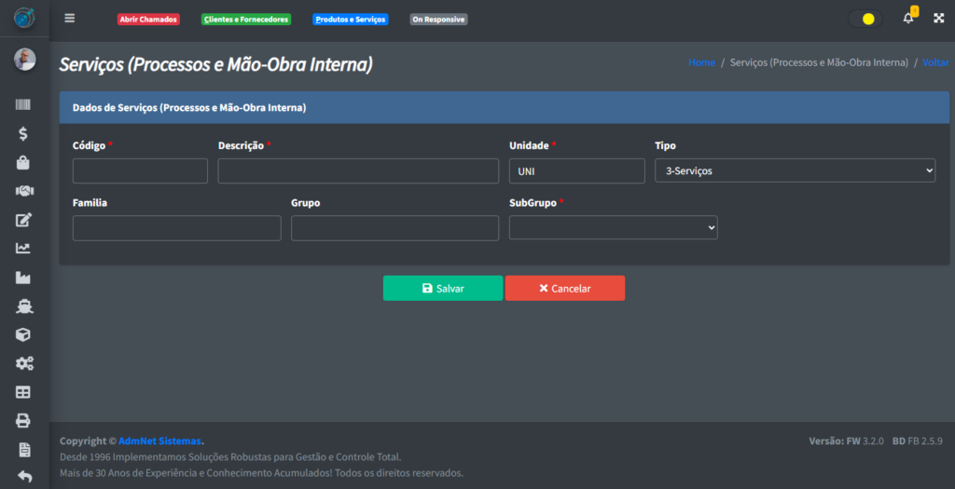Image resolution: width=955 pixels, height=489 pixels.
Task: Toggle the hamburger sidebar menu
Action: (x=70, y=19)
